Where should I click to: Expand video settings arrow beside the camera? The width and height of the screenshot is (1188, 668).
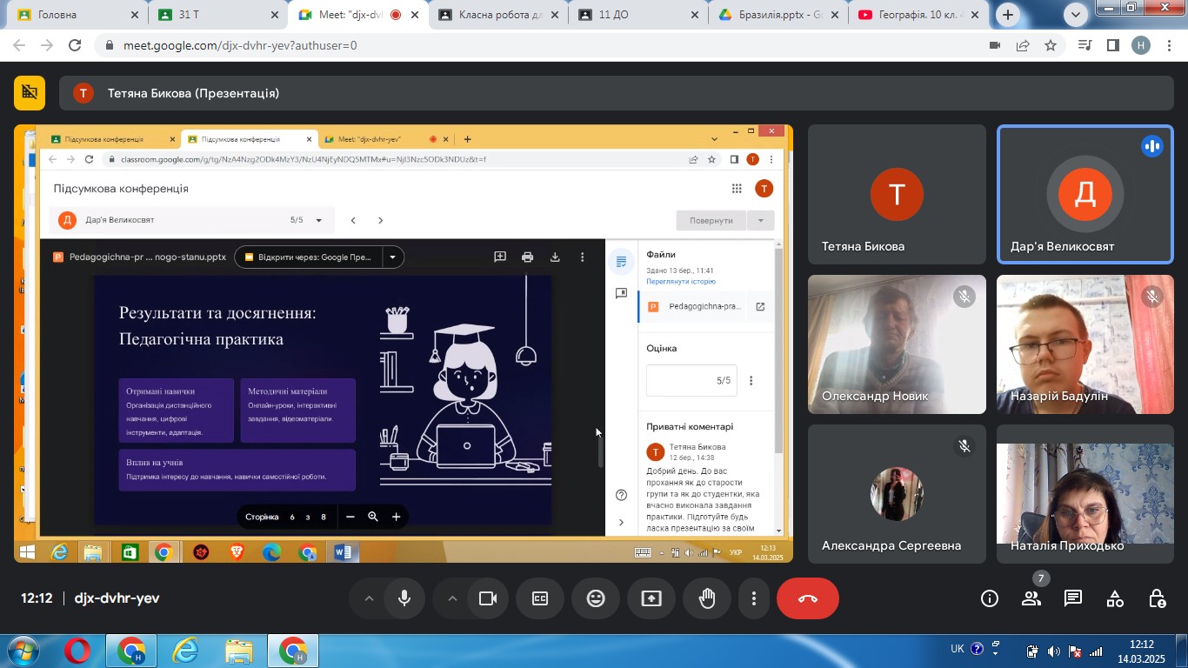coord(452,598)
